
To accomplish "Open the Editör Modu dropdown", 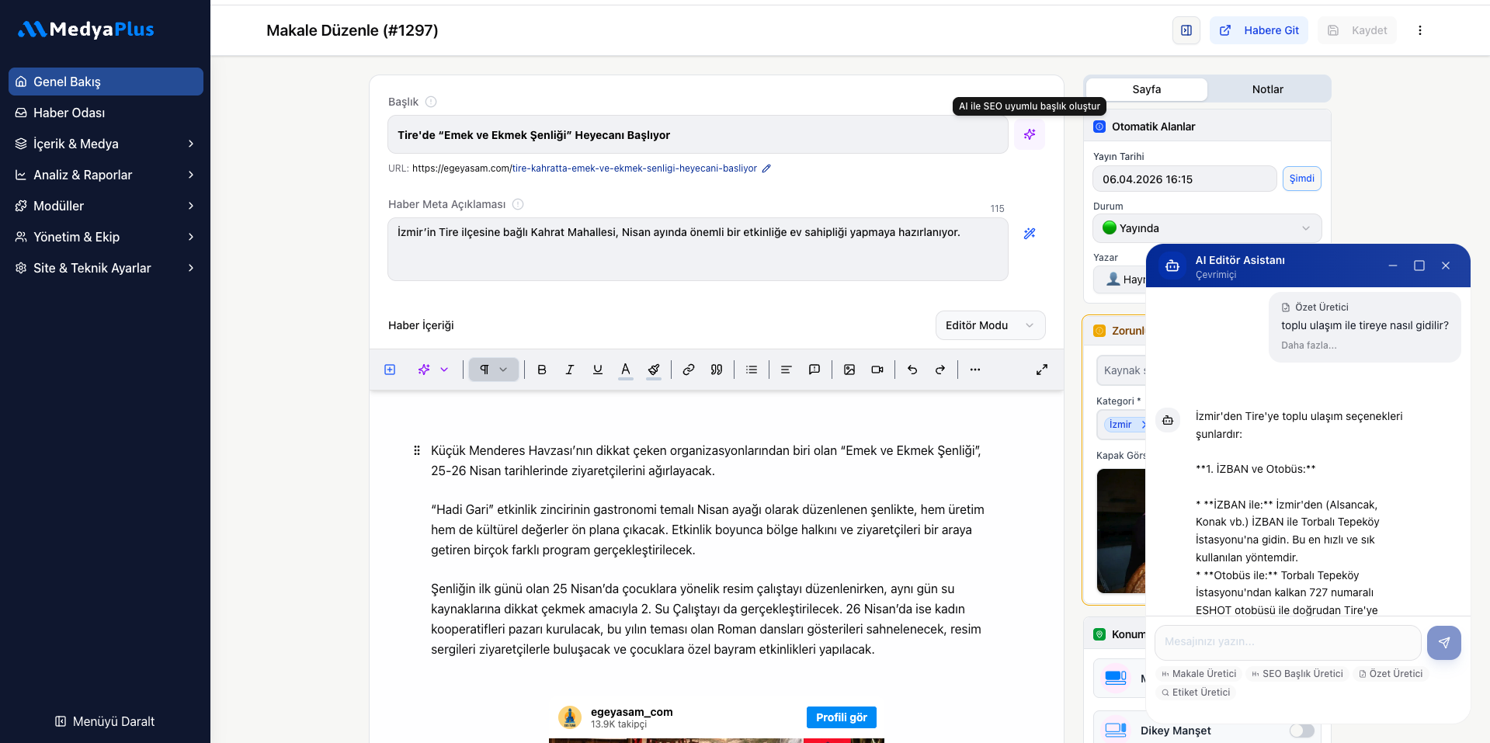I will coord(989,325).
